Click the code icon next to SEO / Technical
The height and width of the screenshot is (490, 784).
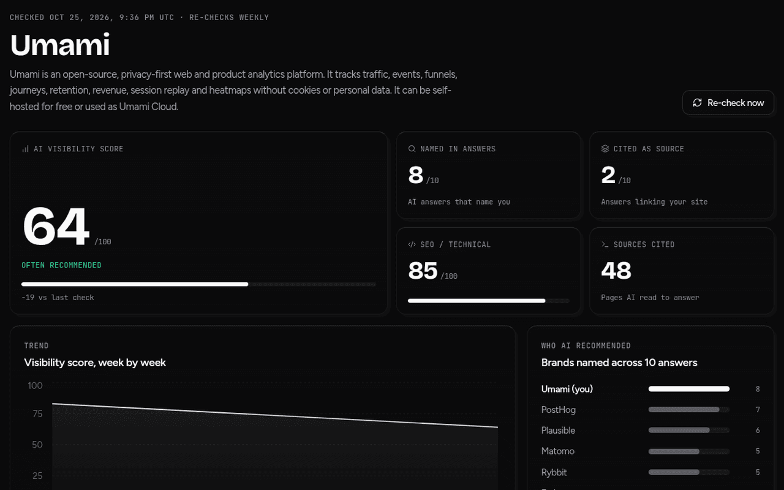pos(412,244)
